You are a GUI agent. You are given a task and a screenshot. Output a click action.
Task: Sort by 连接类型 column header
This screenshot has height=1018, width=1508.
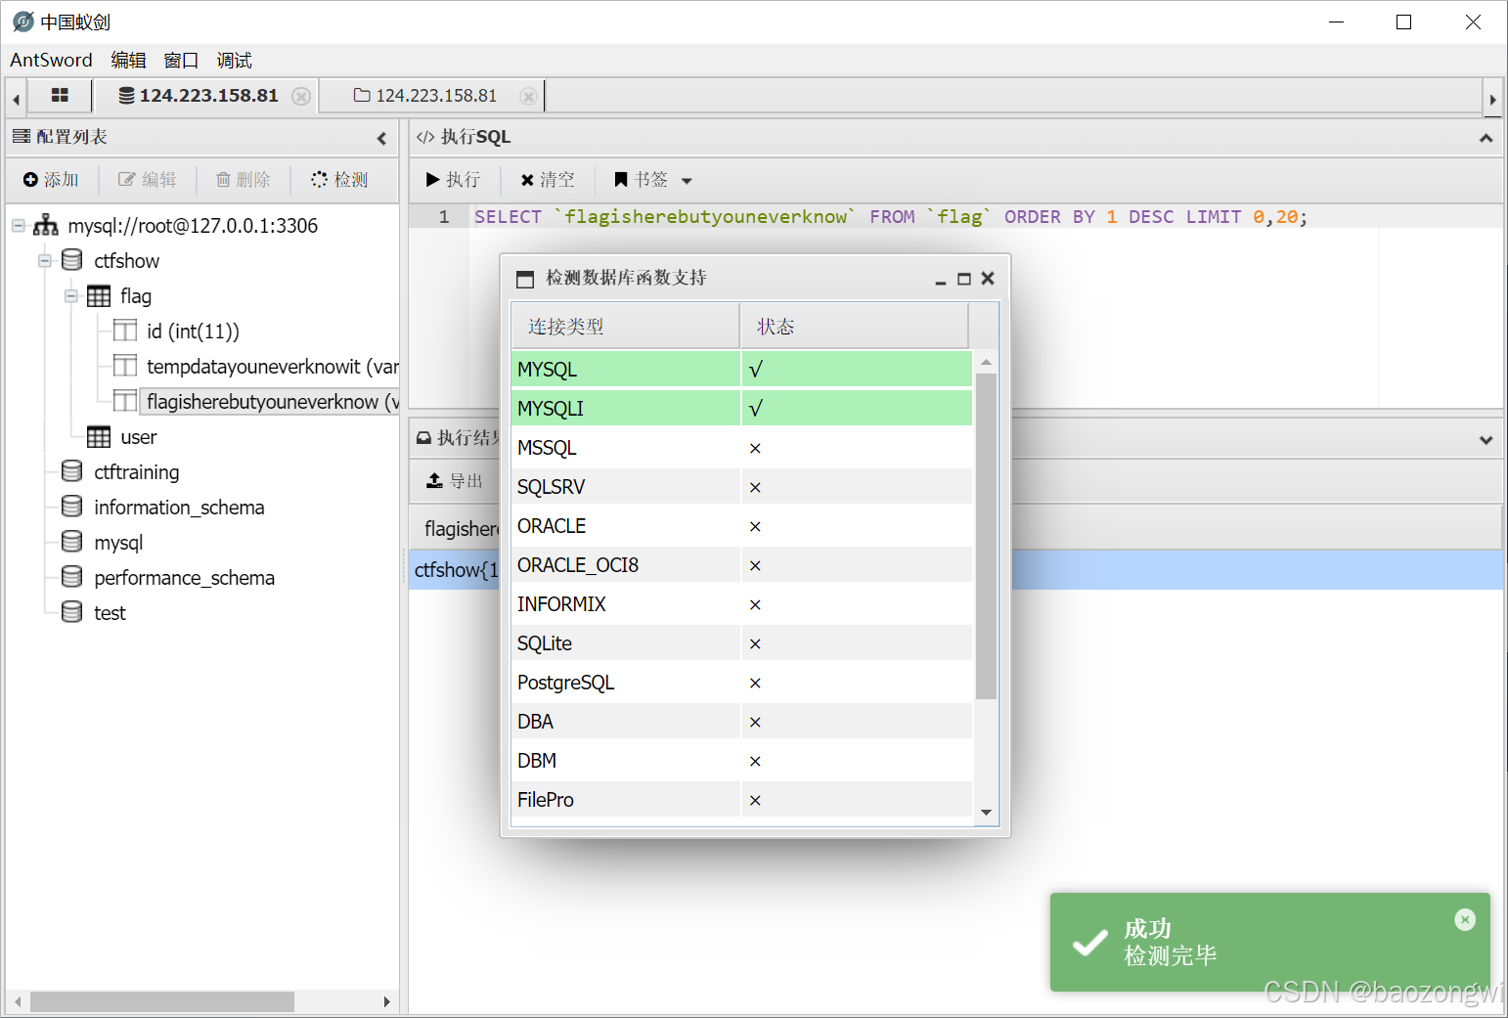pos(625,326)
